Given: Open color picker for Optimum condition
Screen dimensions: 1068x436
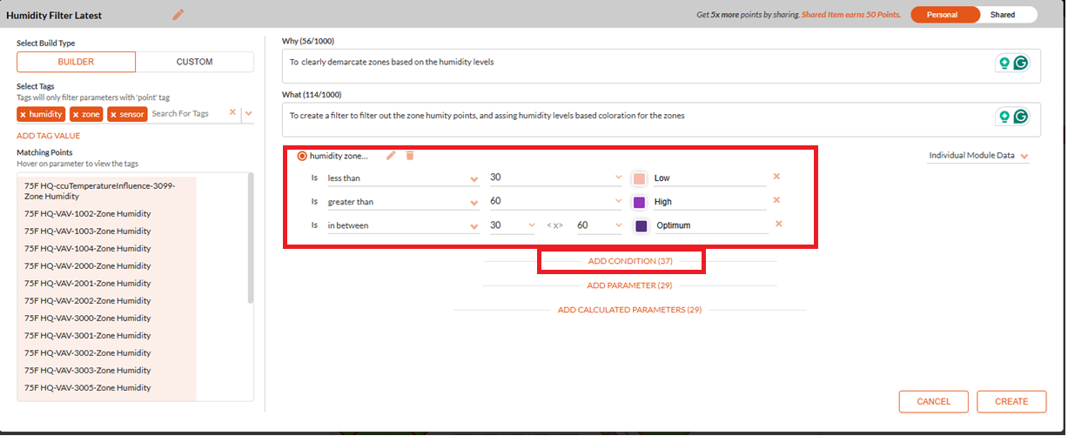Looking at the screenshot, I should coord(641,225).
